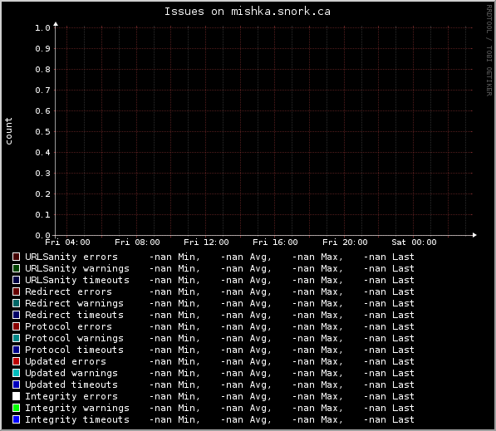Click the Protocol errors red swatch
Image resolution: width=496 pixels, height=431 pixels.
tap(16, 326)
